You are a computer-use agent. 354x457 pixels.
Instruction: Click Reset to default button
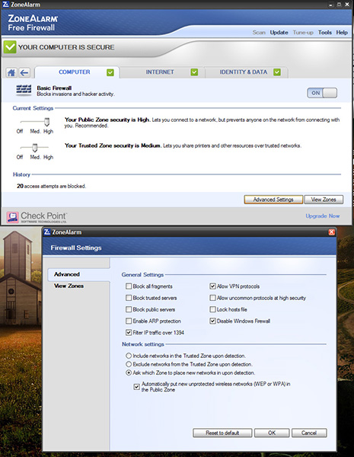[222, 433]
